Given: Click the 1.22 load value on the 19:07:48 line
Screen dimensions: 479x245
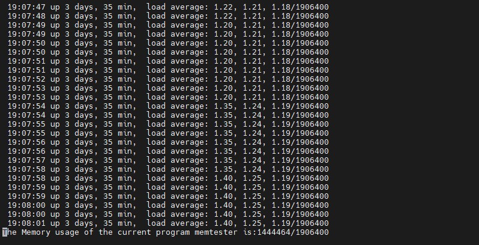Looking at the screenshot, I should pos(223,16).
